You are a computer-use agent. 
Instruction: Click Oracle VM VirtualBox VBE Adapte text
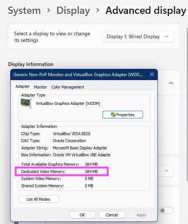pyautogui.click(x=81, y=155)
